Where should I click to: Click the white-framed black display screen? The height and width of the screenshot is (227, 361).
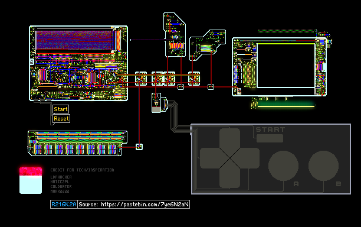(x=286, y=66)
